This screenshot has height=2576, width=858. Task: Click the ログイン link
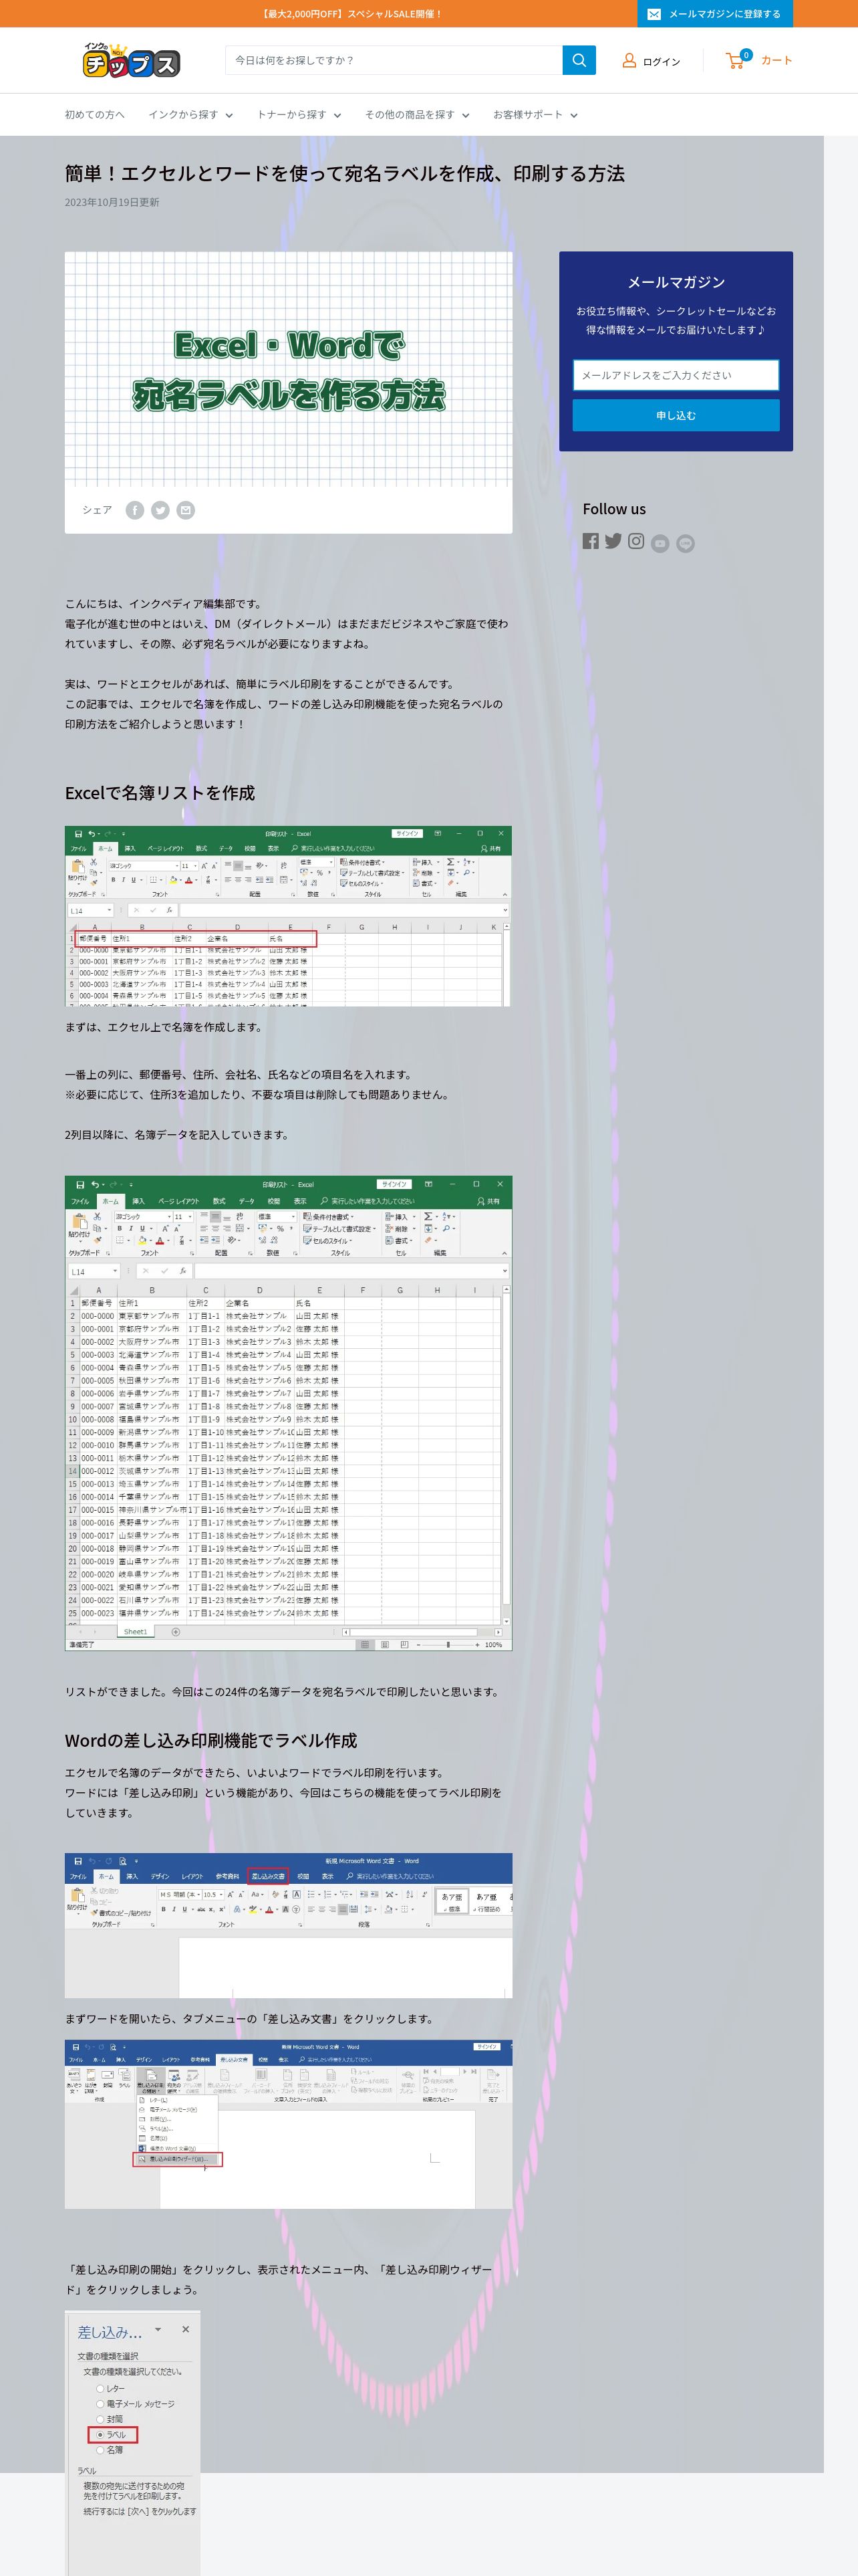pos(662,62)
